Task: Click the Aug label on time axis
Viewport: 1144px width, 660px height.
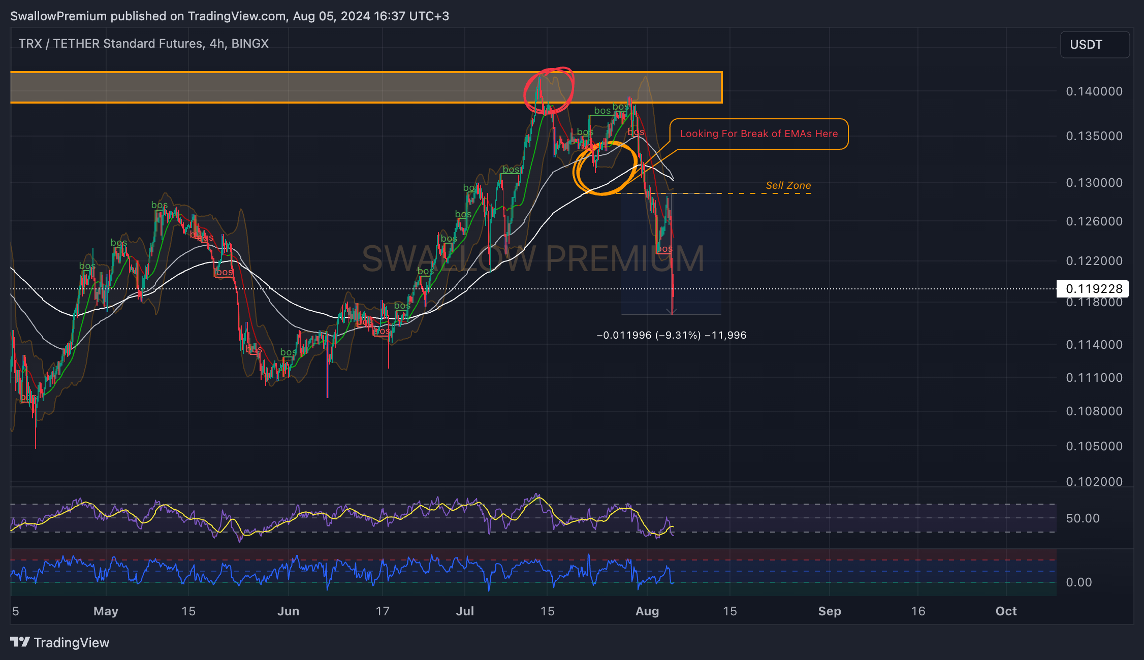Action: click(x=647, y=611)
